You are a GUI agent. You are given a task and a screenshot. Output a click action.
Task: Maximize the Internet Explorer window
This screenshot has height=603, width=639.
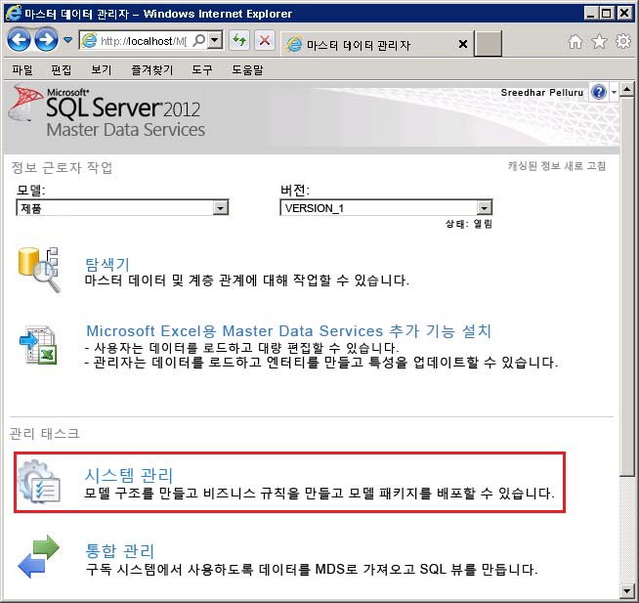point(607,14)
